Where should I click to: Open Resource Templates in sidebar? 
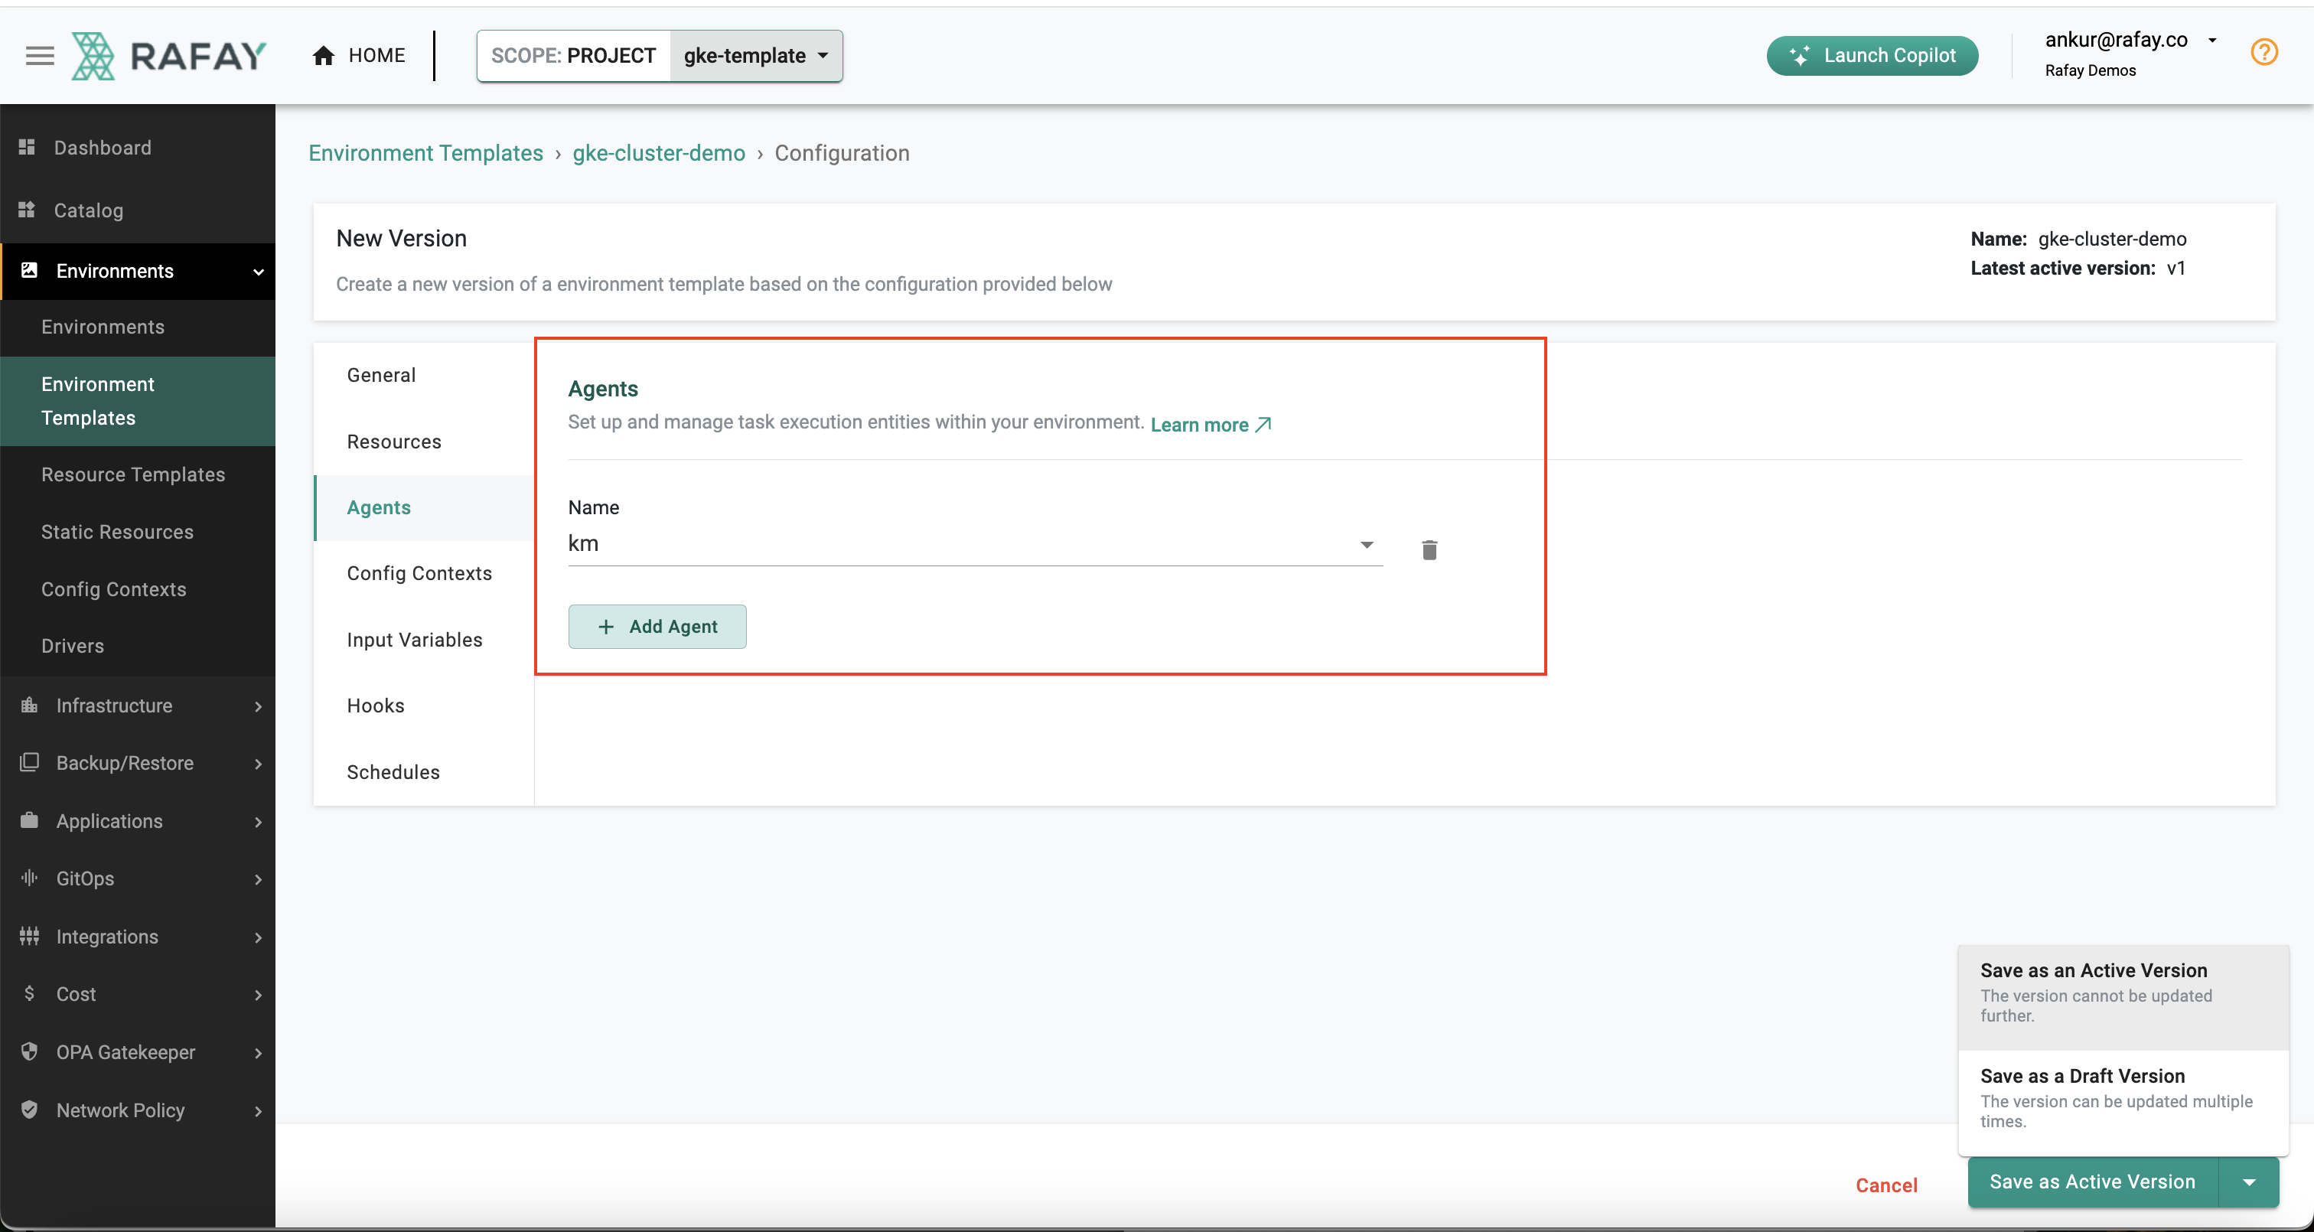(x=138, y=474)
